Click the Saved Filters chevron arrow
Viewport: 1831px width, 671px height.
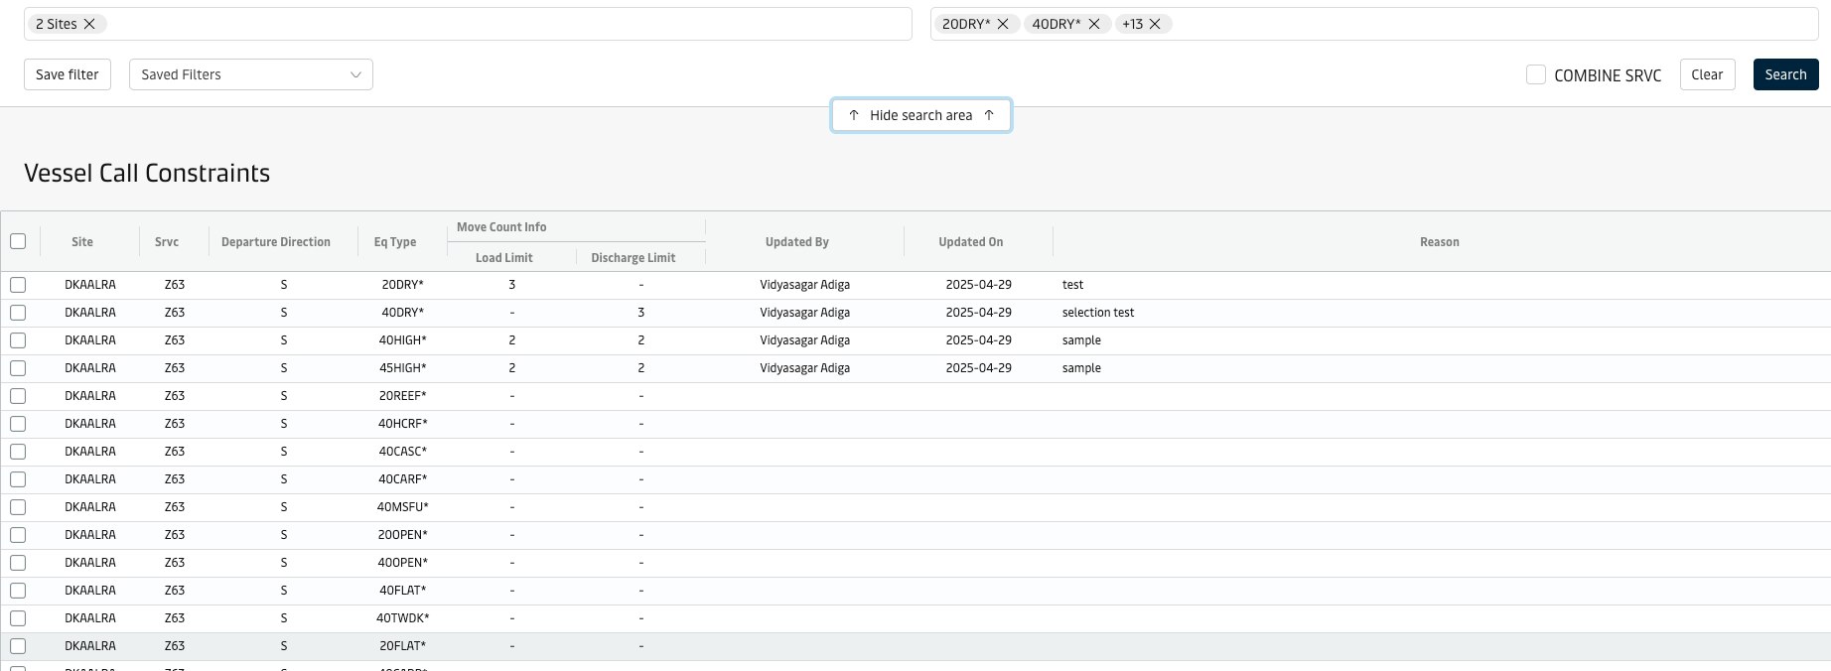click(x=355, y=74)
